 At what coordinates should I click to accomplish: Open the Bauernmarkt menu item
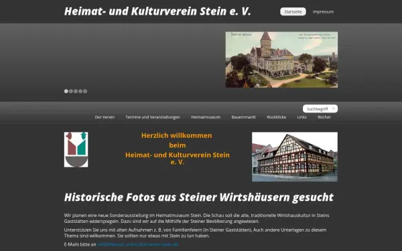pyautogui.click(x=244, y=117)
